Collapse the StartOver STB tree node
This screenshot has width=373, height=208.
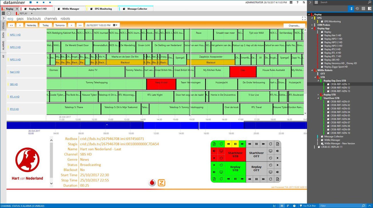pyautogui.click(x=318, y=98)
